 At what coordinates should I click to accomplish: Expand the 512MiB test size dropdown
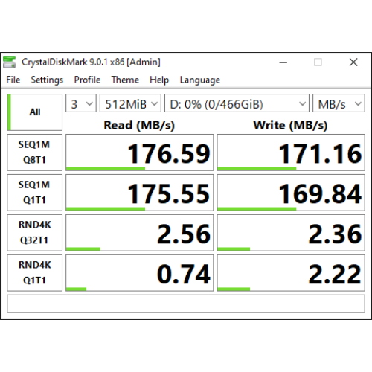(x=130, y=103)
